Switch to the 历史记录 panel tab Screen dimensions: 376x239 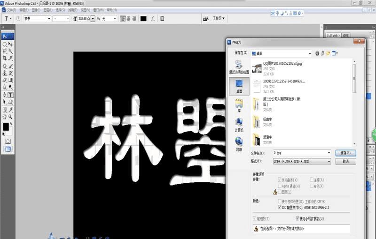coord(333,35)
